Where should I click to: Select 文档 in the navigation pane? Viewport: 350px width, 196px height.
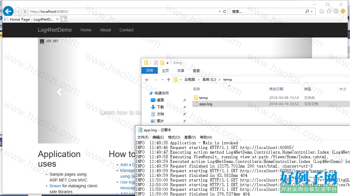click(x=160, y=114)
